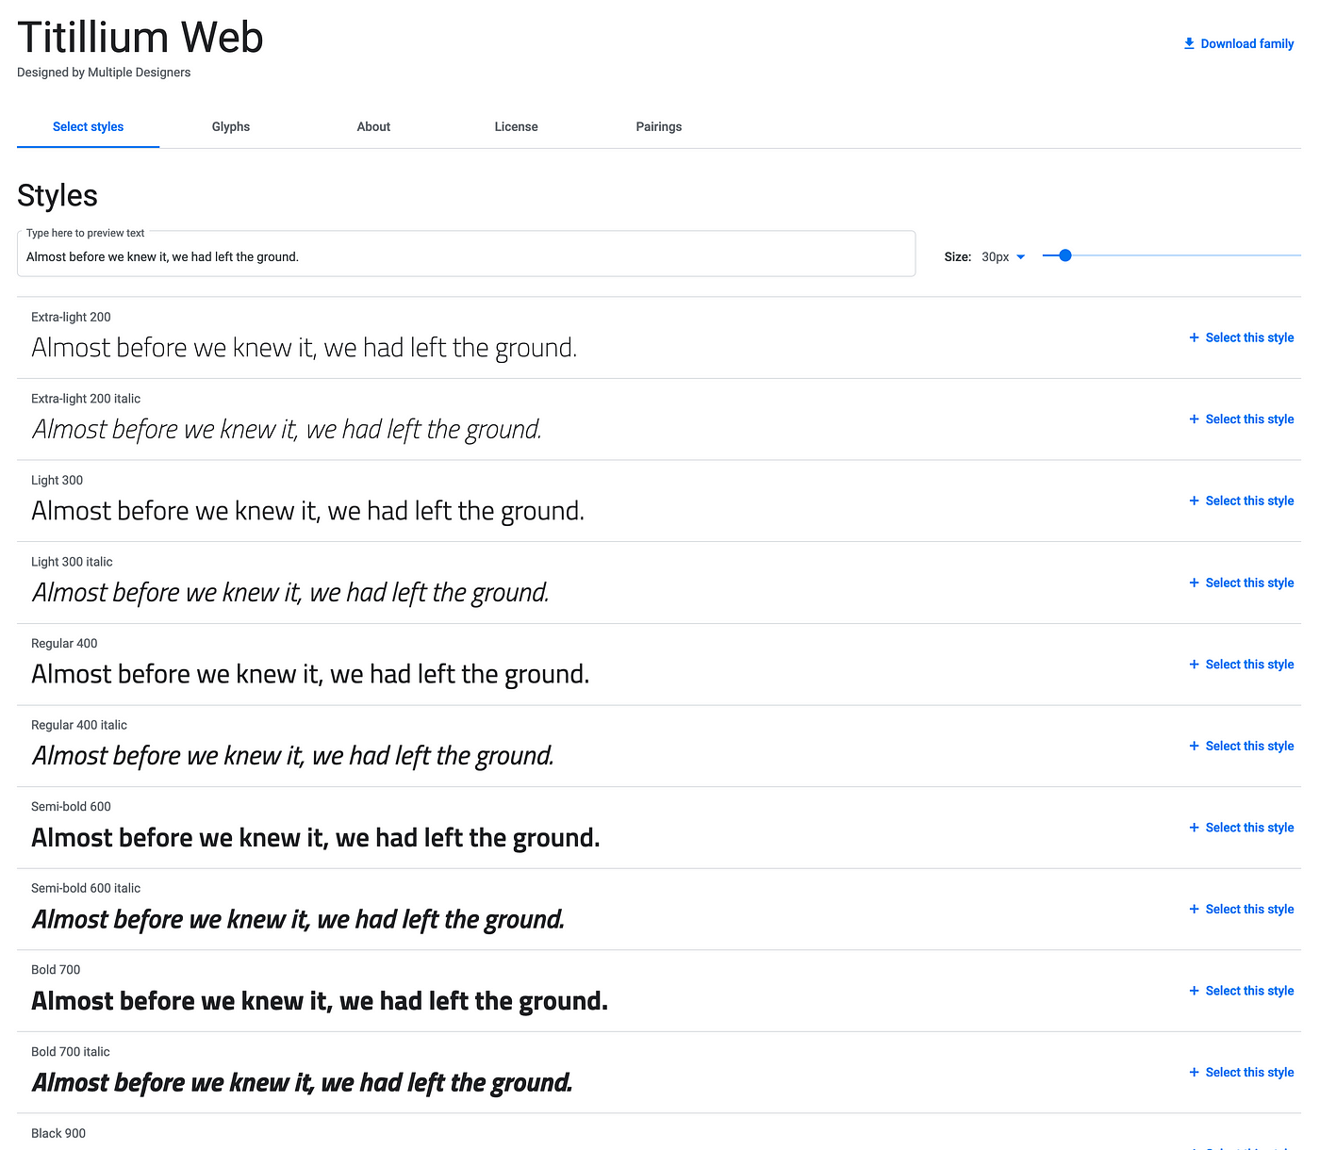
Task: Click the Titillium Web title
Action: click(140, 38)
